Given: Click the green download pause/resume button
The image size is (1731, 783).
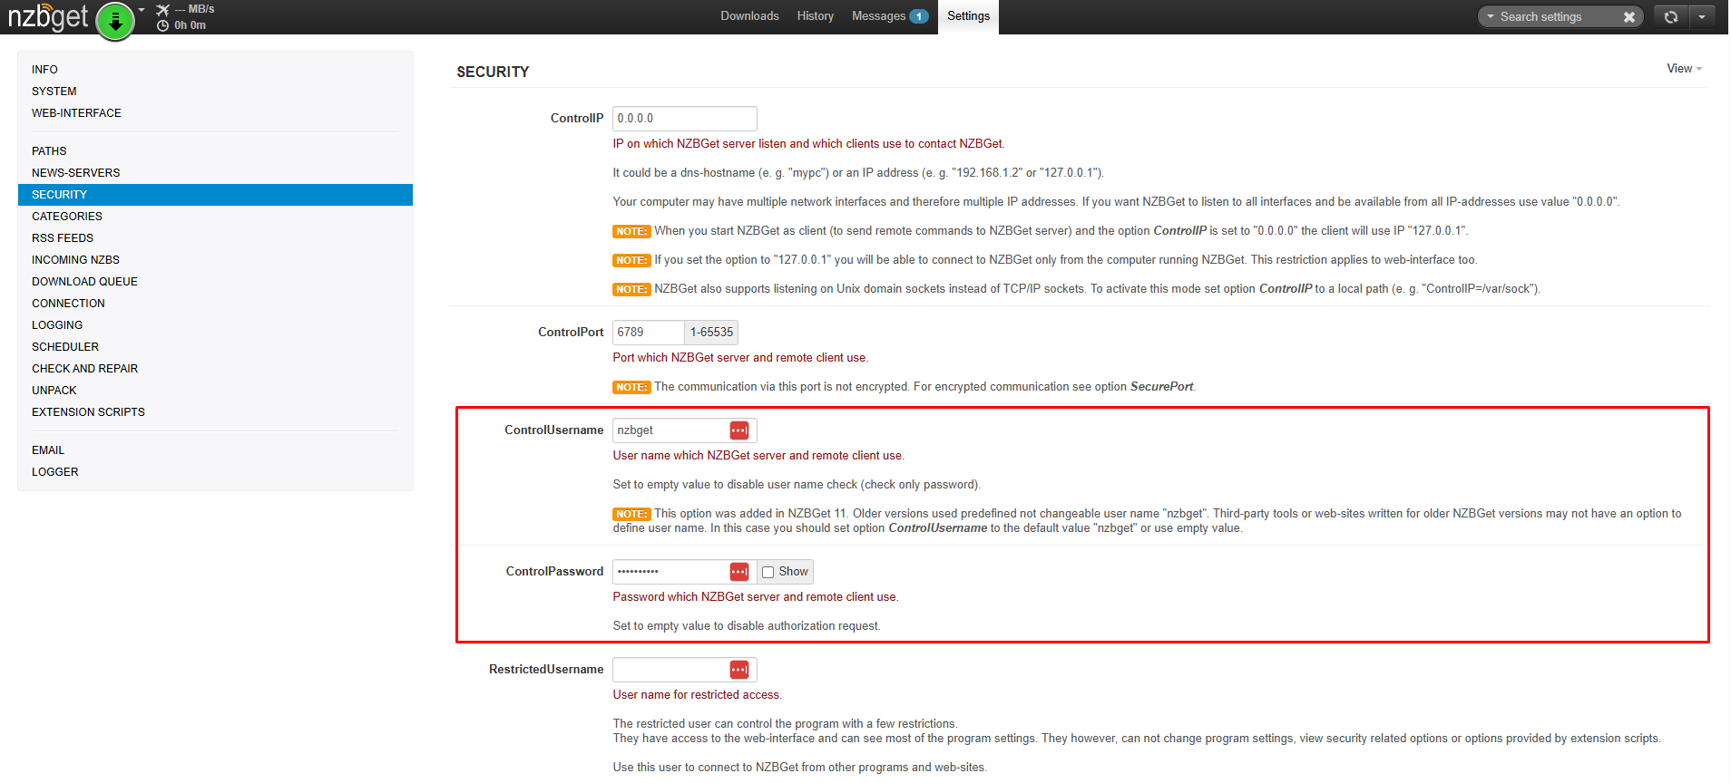Looking at the screenshot, I should click(115, 21).
